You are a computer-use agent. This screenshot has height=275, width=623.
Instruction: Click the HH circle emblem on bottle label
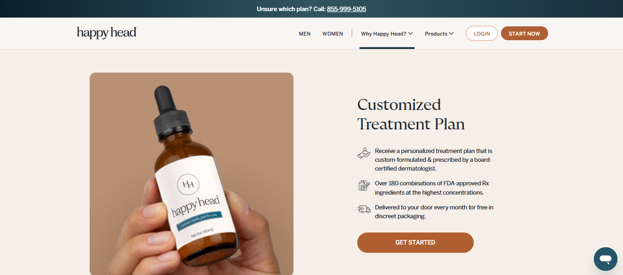[x=188, y=185]
